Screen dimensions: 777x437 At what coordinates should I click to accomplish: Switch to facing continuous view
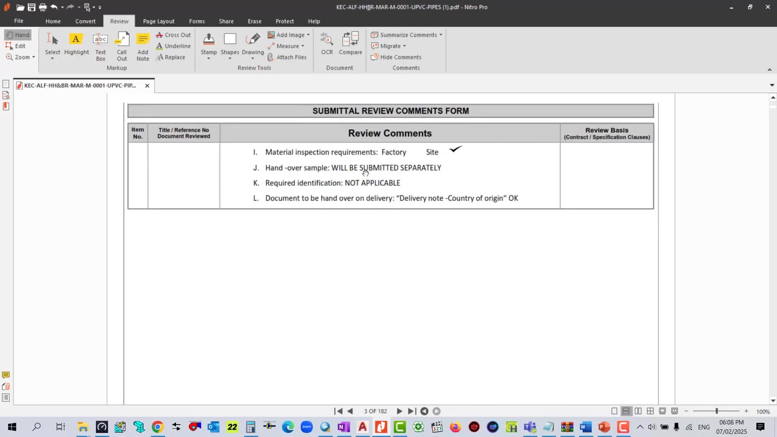(650, 412)
